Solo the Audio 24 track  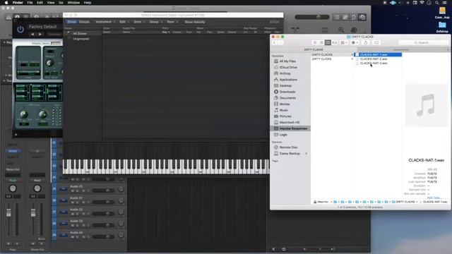(78, 237)
